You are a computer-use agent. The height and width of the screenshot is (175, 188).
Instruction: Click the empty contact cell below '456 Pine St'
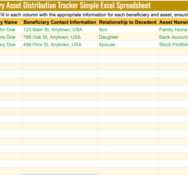[60, 52]
